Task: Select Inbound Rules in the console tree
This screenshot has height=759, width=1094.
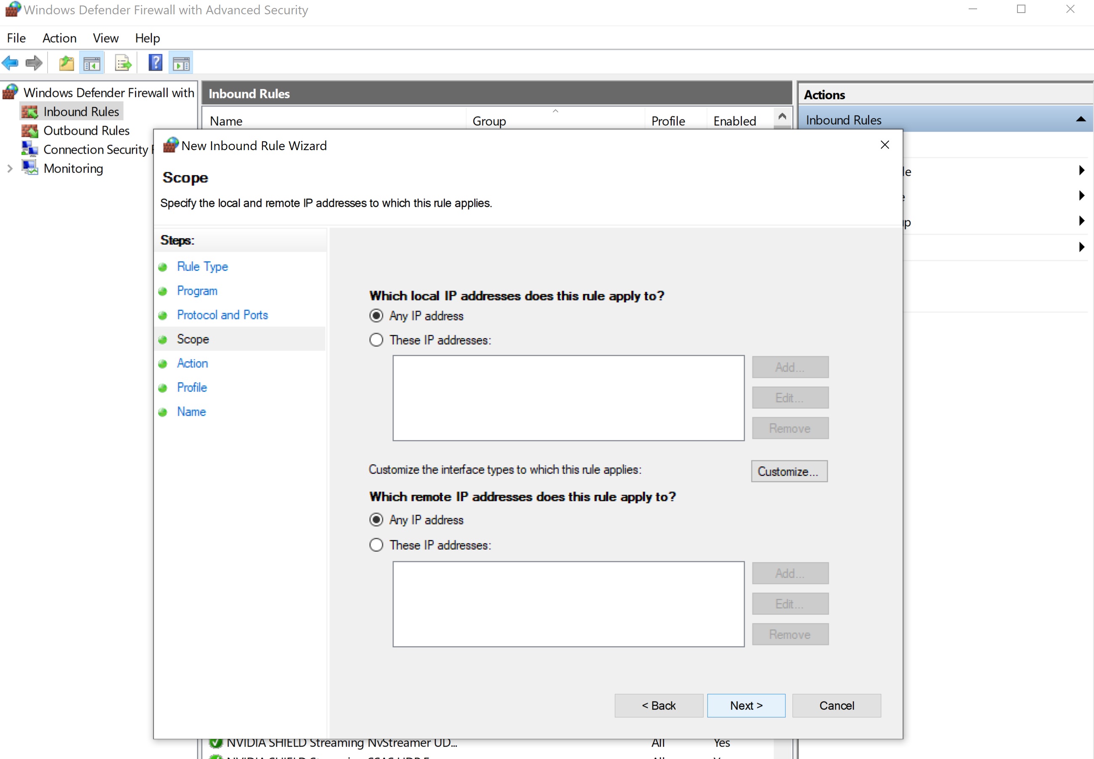Action: tap(81, 112)
